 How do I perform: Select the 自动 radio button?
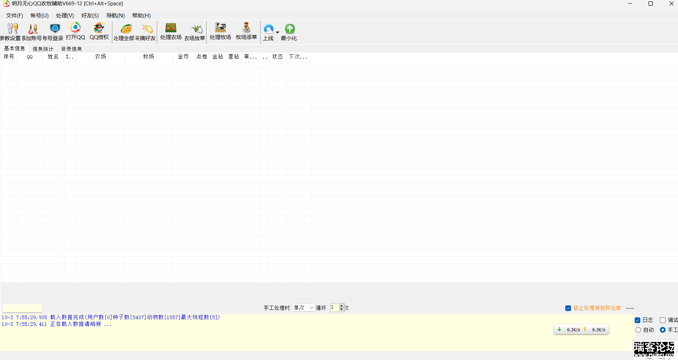pyautogui.click(x=638, y=330)
